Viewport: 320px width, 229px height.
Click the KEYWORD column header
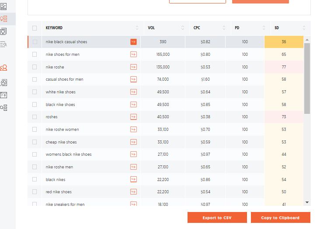pos(54,28)
